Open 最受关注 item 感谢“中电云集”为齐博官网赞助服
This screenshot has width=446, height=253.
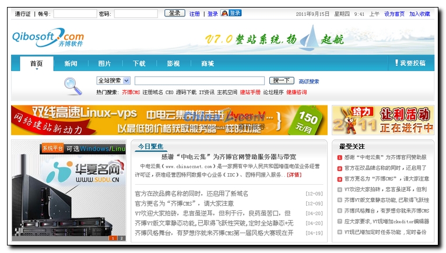[385, 157]
